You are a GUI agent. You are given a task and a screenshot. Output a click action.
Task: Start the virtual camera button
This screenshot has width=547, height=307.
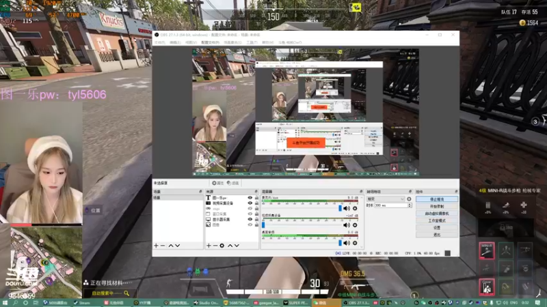(x=437, y=214)
